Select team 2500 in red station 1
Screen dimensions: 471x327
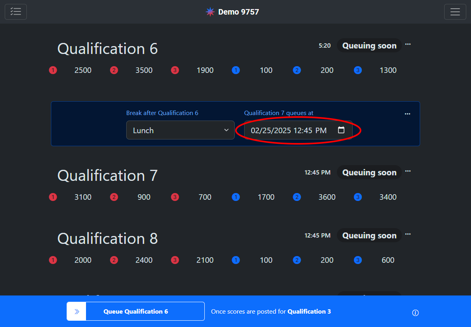point(83,71)
